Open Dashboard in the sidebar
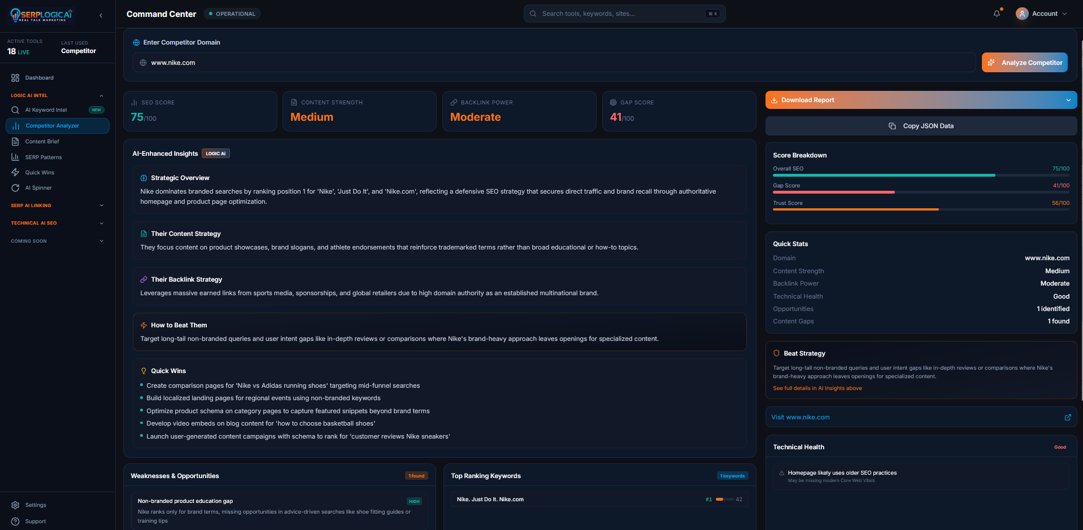Screen dimensions: 1083x530 [x=58, y=78]
